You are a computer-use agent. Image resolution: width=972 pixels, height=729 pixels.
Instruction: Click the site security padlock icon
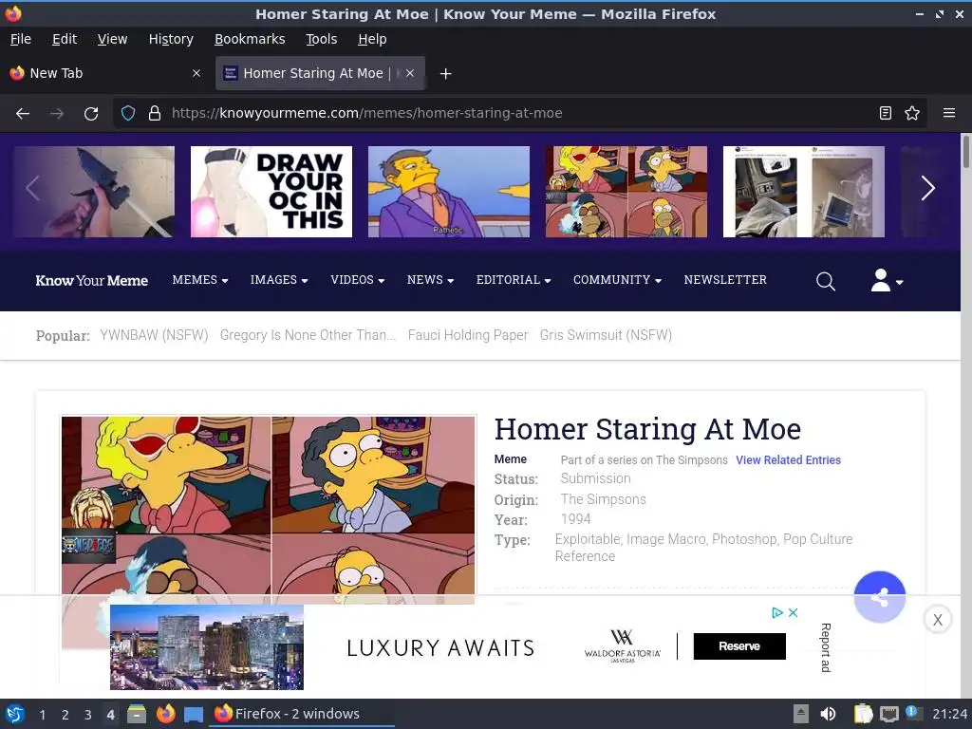pyautogui.click(x=155, y=114)
